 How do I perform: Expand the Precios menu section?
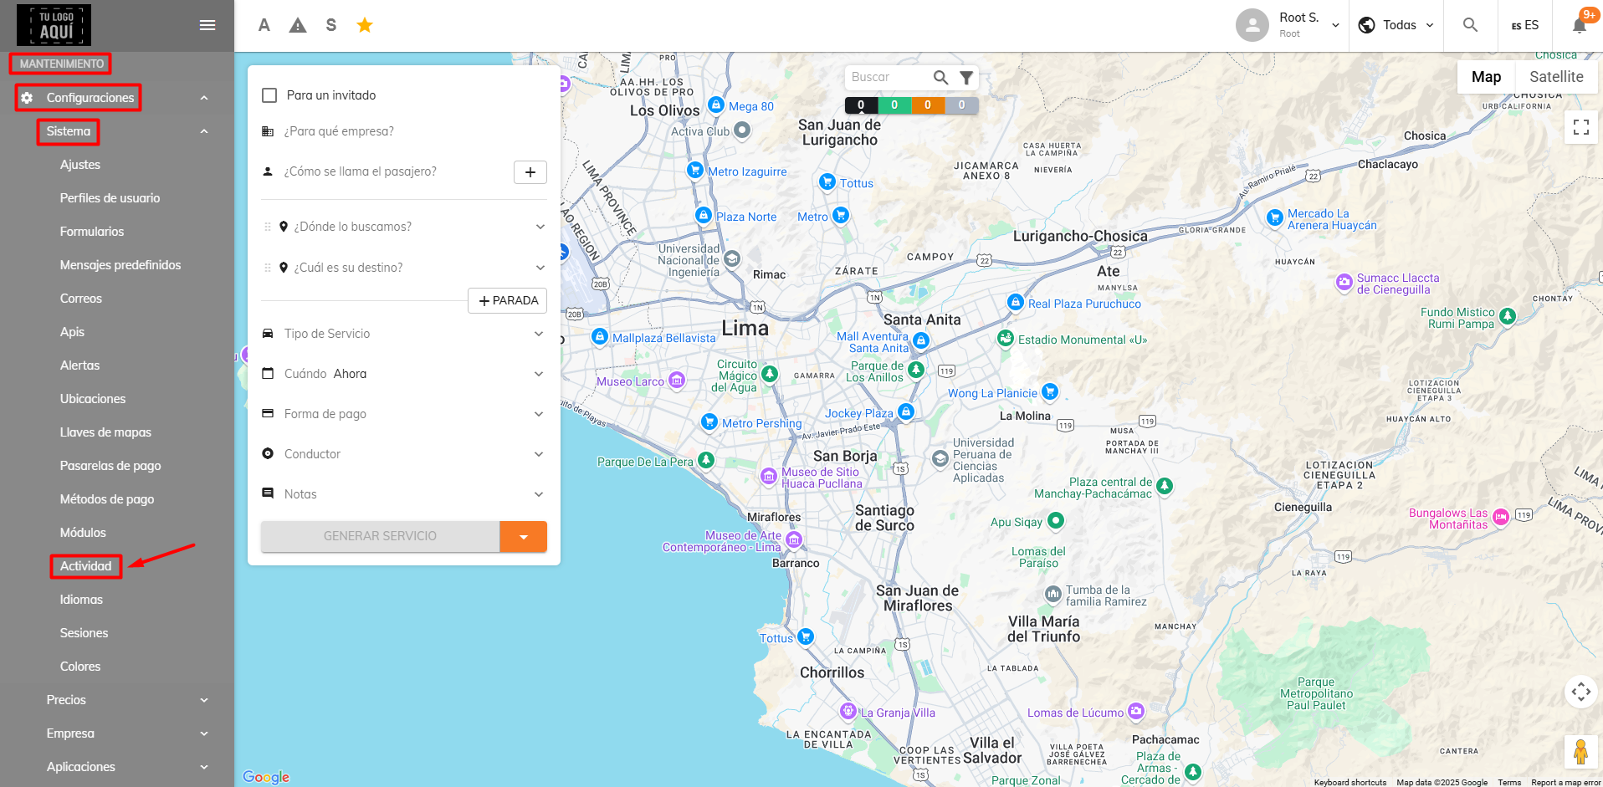pyautogui.click(x=117, y=700)
